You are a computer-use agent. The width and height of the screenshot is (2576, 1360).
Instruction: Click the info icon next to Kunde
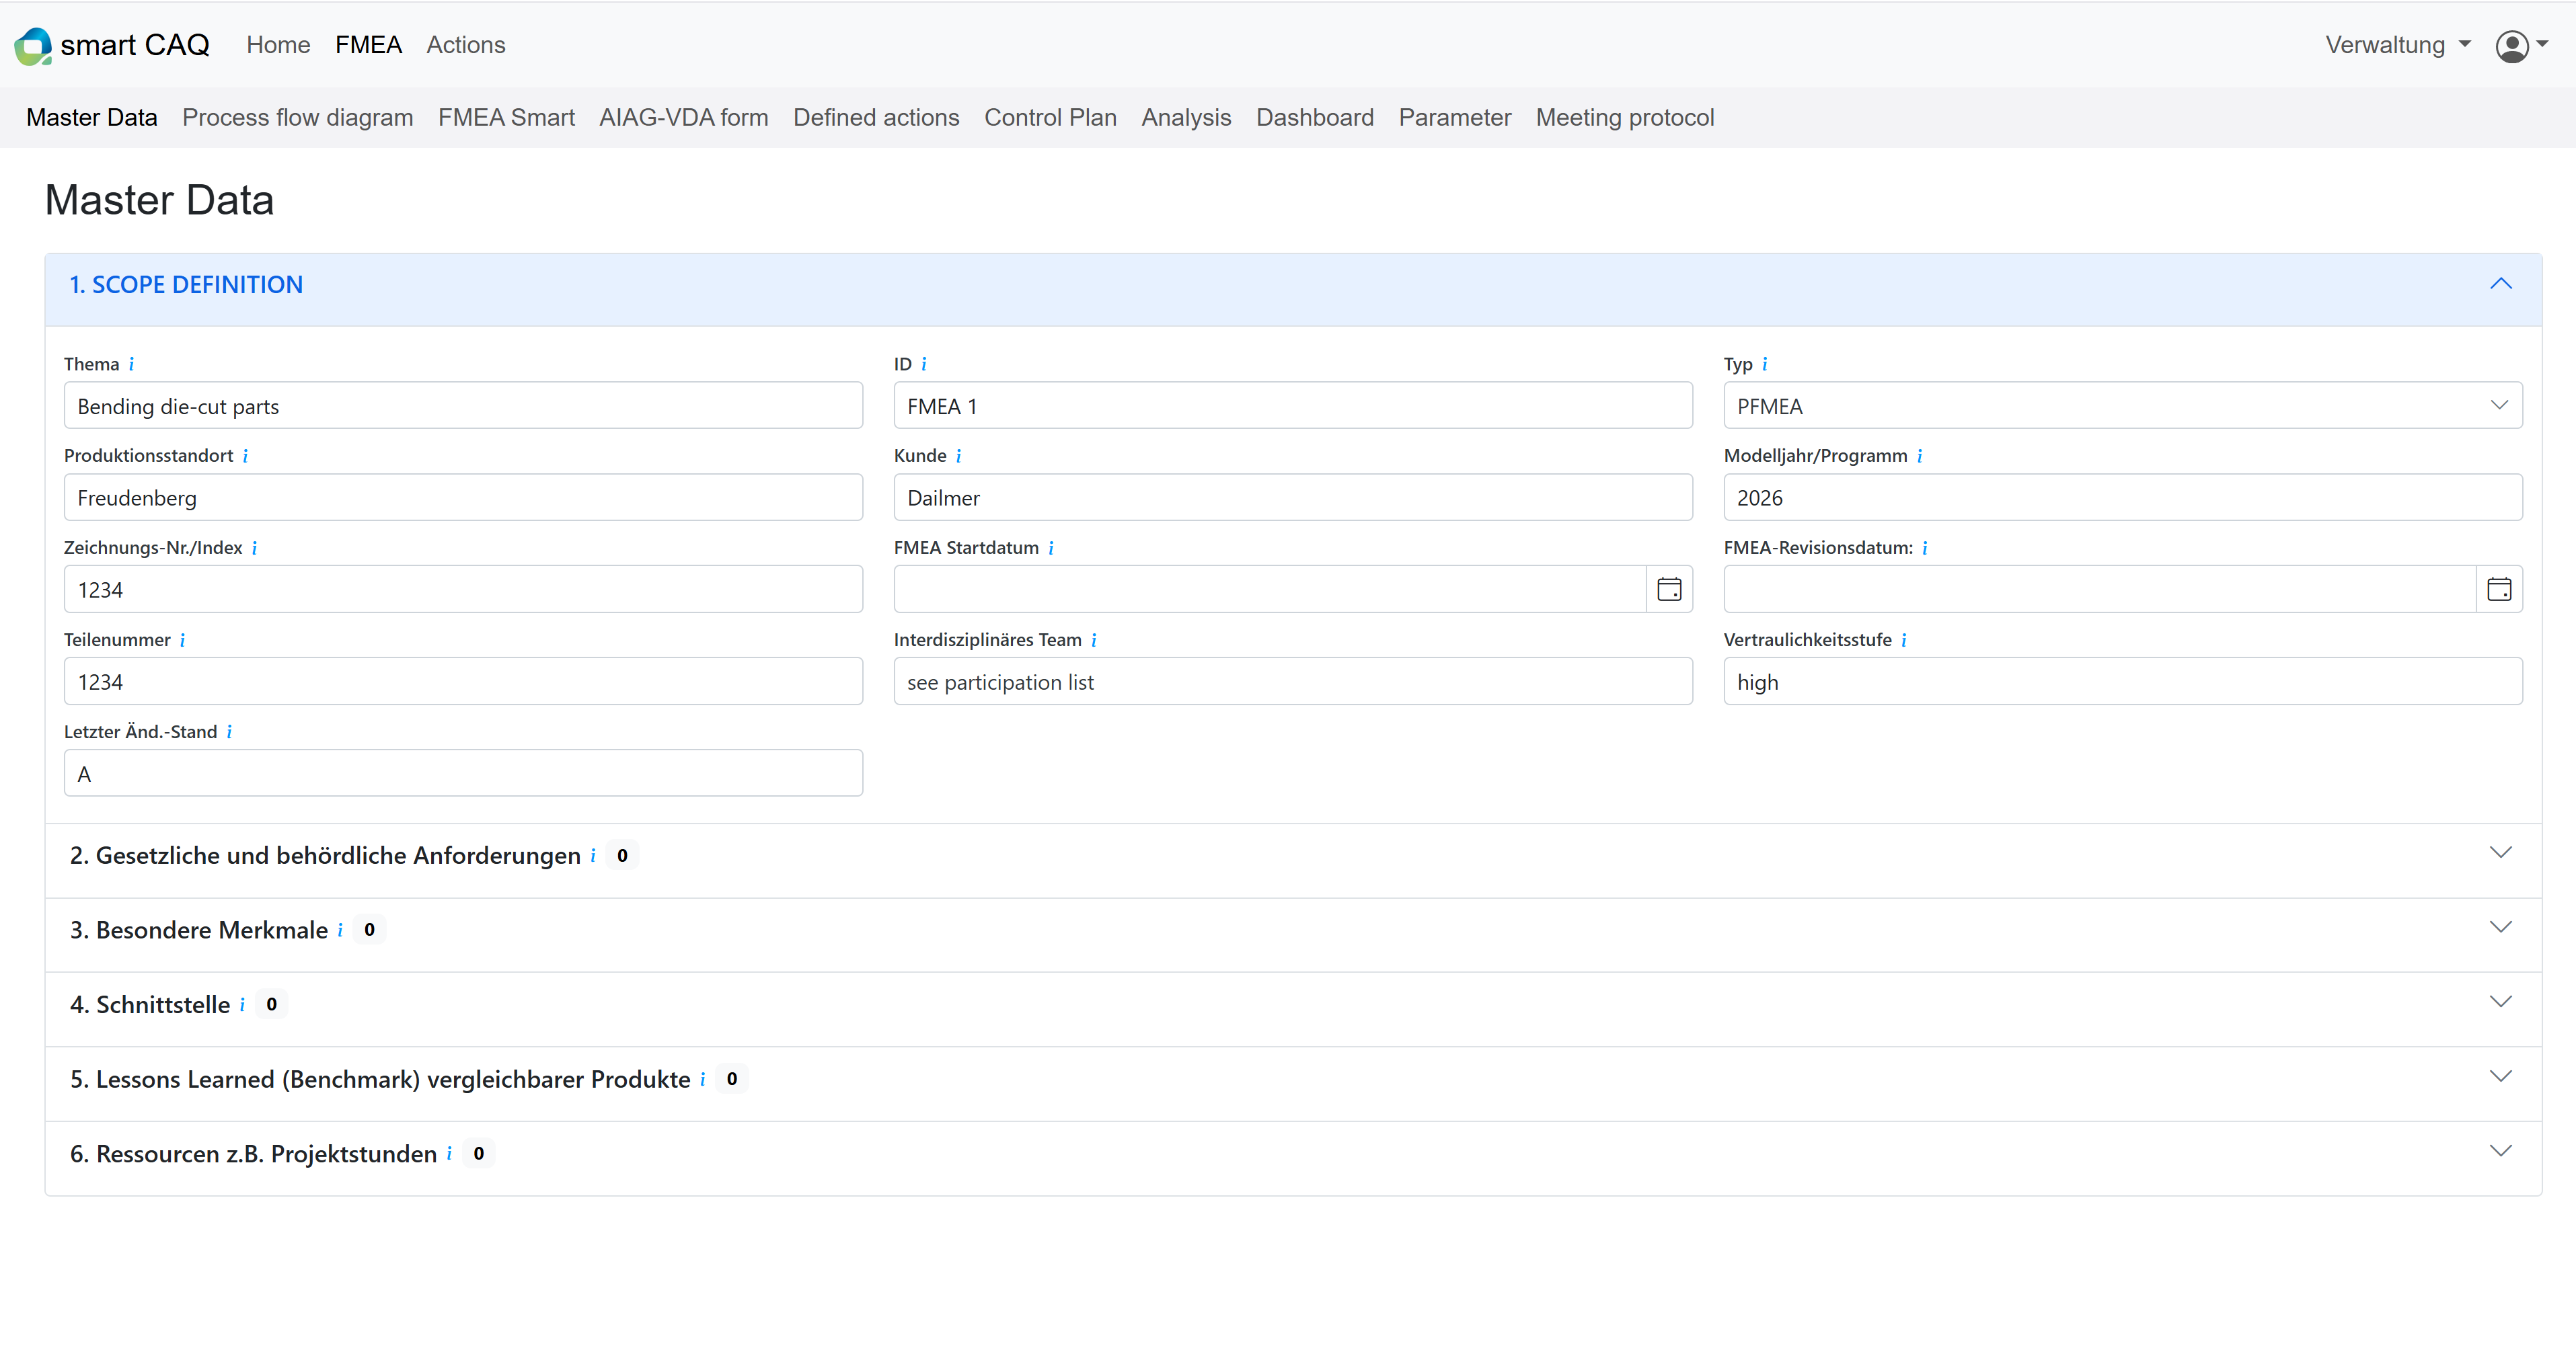(958, 456)
